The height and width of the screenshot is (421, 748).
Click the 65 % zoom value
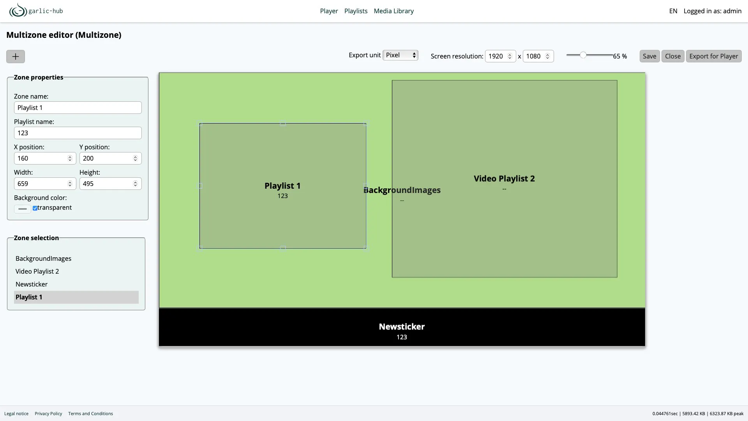coord(620,56)
